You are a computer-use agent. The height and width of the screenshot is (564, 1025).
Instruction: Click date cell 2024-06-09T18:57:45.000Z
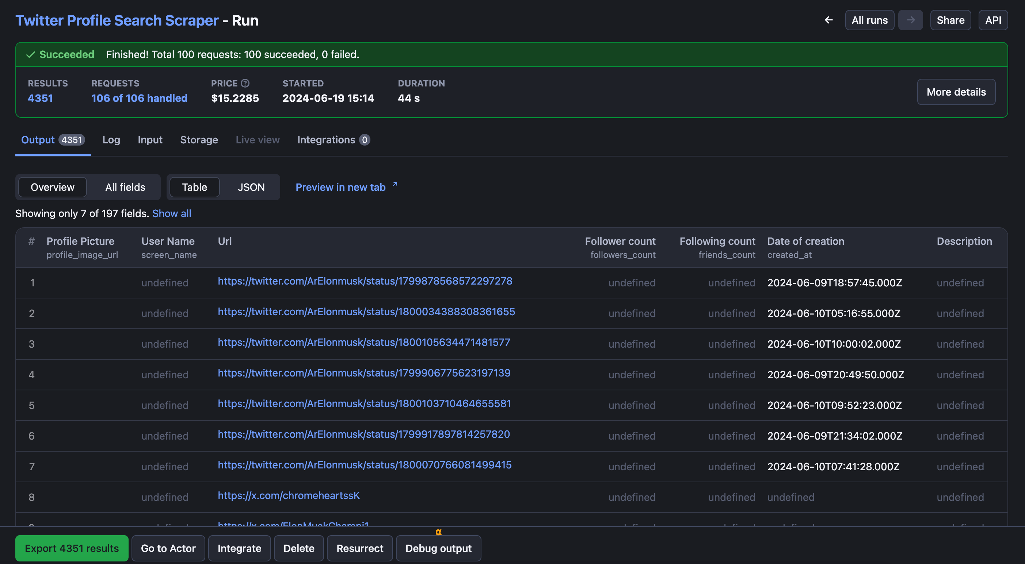click(x=834, y=283)
